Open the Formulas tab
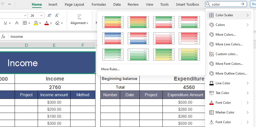Screen dimensions: 256x127 [99, 5]
